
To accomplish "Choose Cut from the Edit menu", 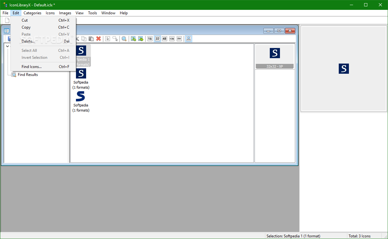I will pos(44,20).
